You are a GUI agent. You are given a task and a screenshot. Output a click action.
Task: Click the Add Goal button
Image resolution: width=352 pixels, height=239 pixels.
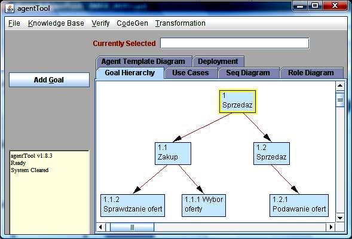coord(49,79)
